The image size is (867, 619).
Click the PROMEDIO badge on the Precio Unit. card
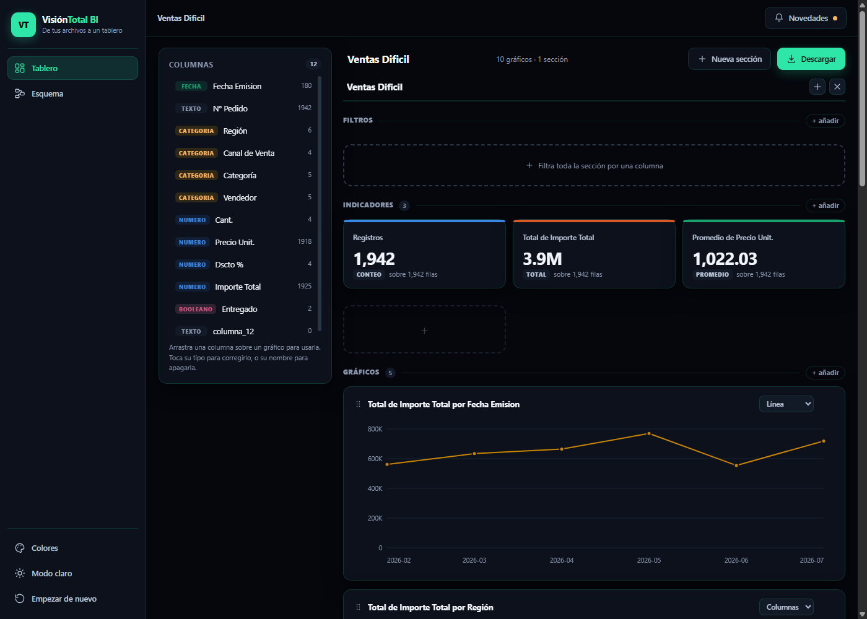point(712,275)
